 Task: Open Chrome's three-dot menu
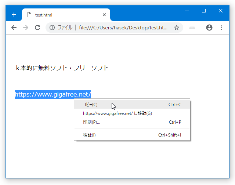point(221,28)
